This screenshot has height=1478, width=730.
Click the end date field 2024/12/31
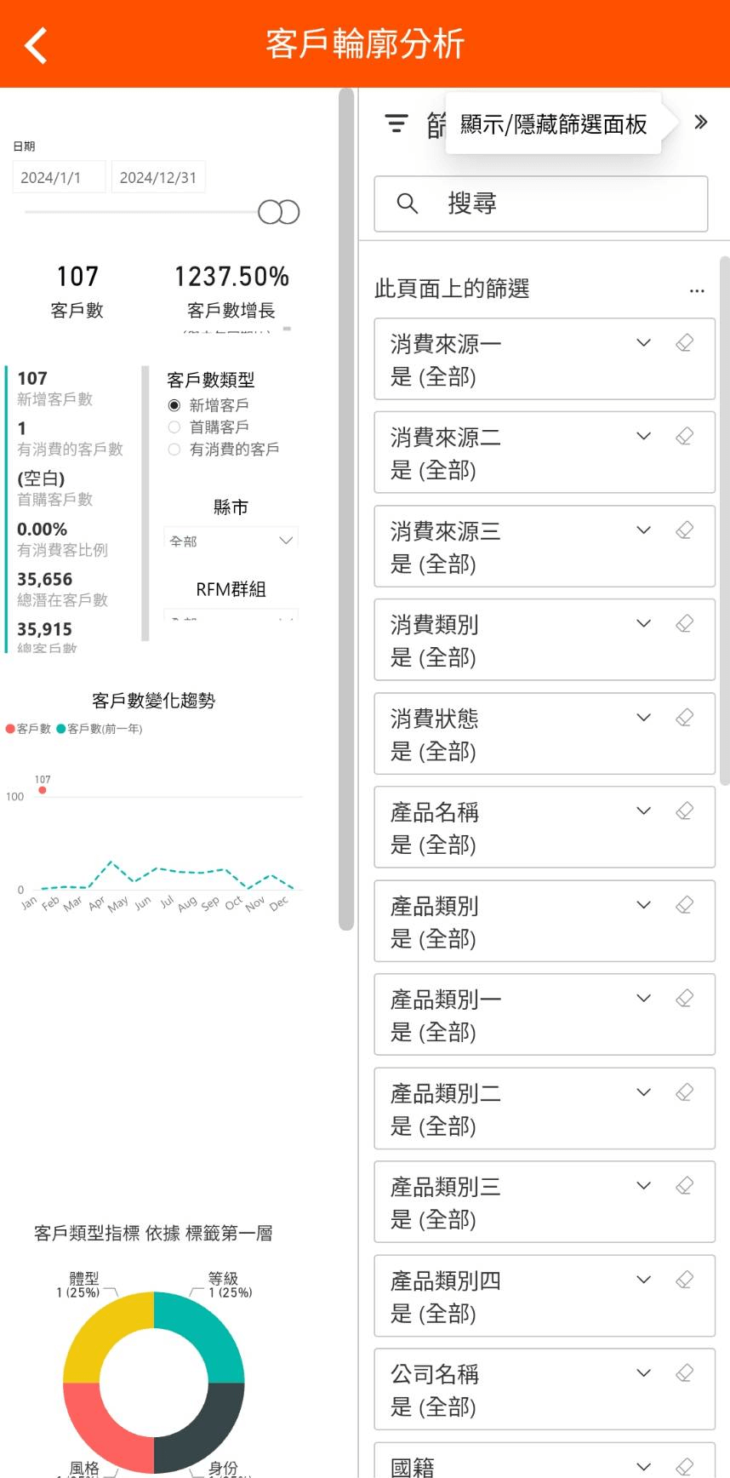[x=158, y=177]
